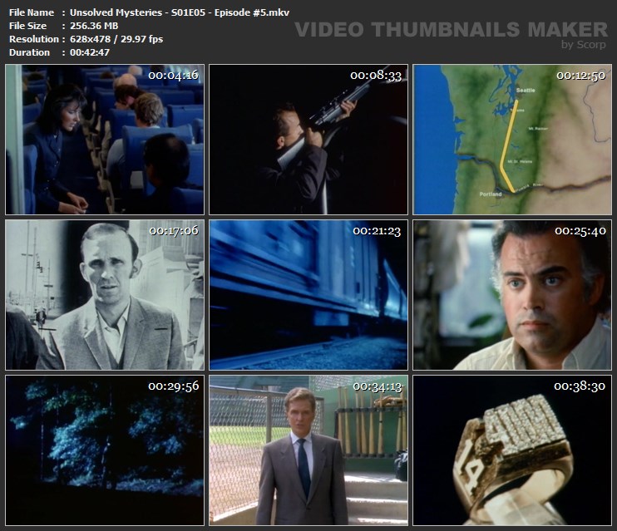Click the 'Seattle' label on the map

point(526,90)
